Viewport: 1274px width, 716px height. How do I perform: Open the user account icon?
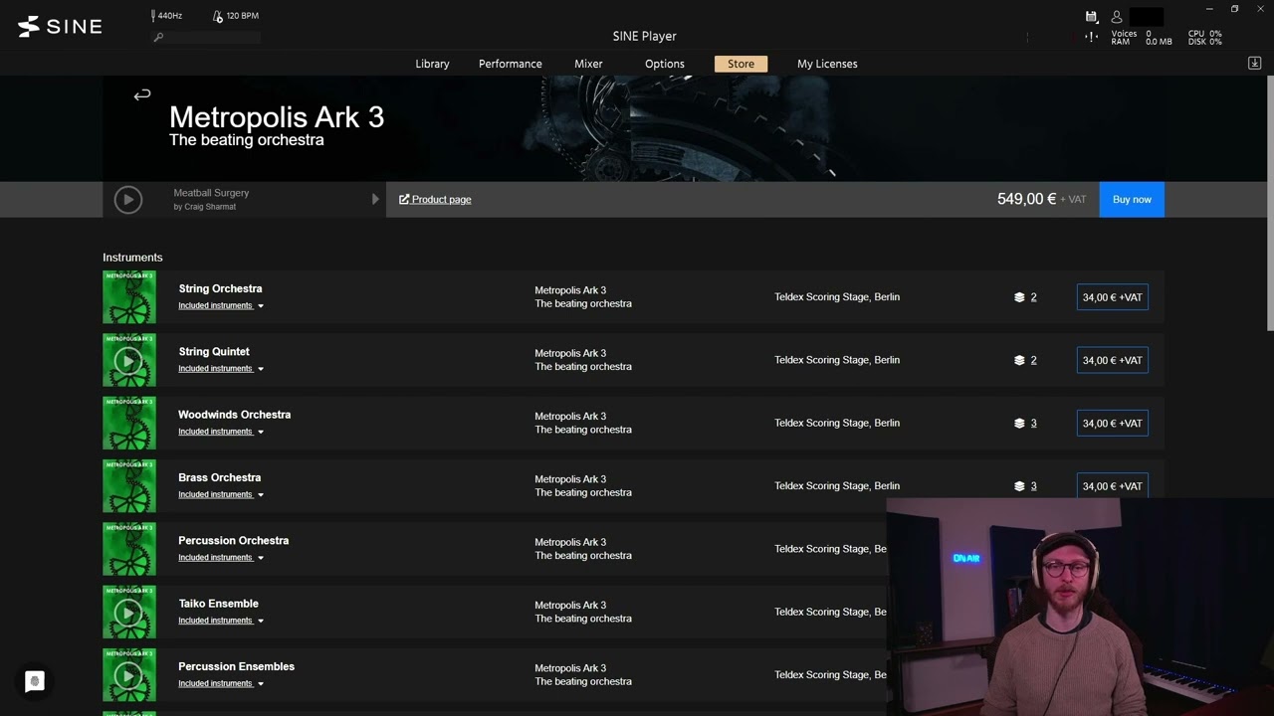coord(1117,16)
